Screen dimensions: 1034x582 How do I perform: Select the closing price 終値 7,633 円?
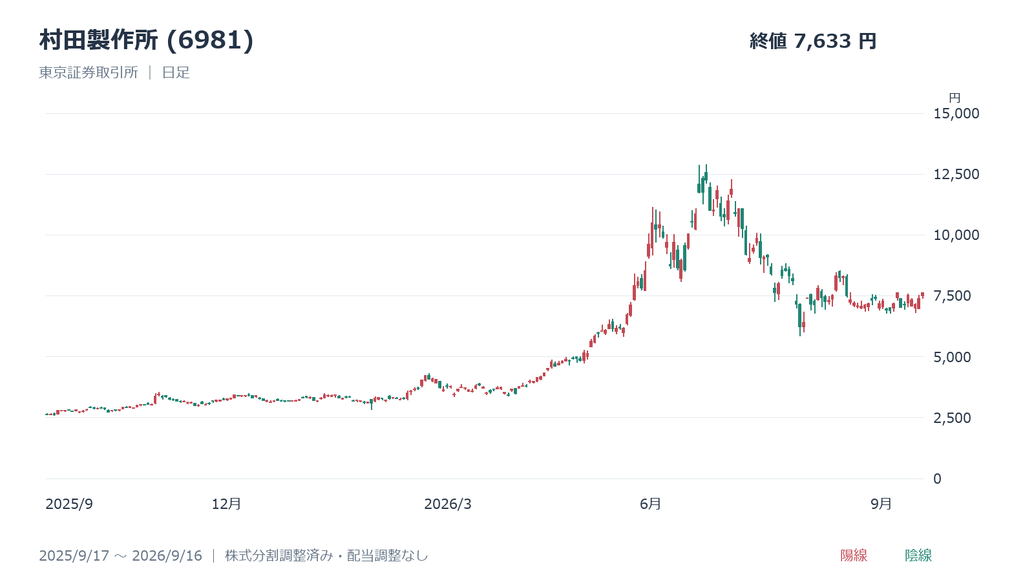813,41
